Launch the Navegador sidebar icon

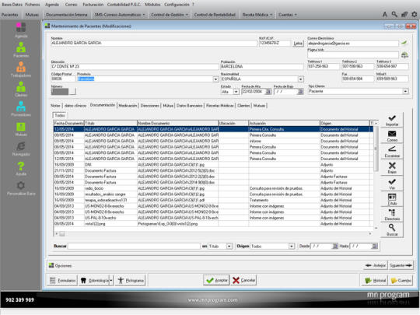tap(21, 149)
